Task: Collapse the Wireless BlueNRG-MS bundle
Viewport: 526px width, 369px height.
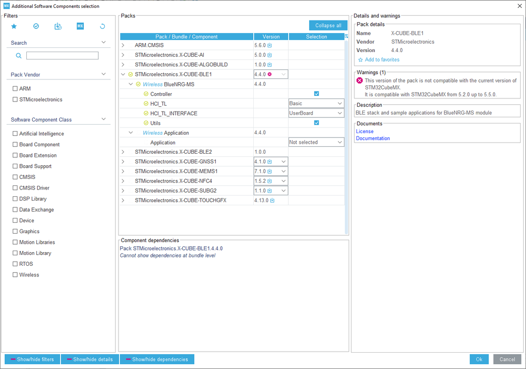Action: 131,84
